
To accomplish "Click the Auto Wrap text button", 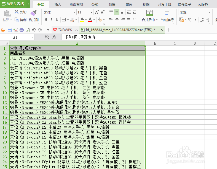I will coord(167,16).
